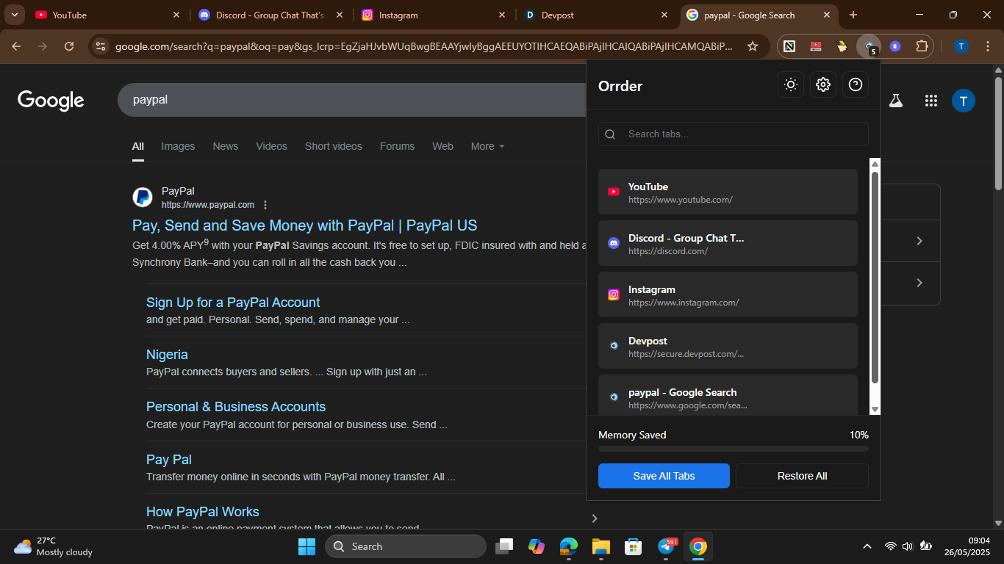Select the Forums search tab
This screenshot has width=1004, height=564.
tap(397, 146)
